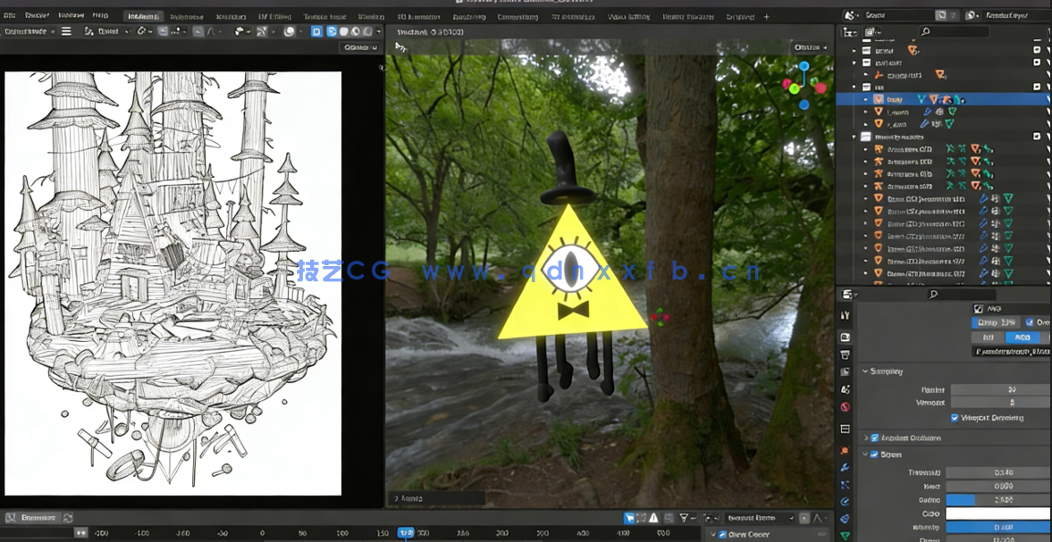
Task: Expand the highlighted Body object in the Outliner
Action: coord(865,98)
